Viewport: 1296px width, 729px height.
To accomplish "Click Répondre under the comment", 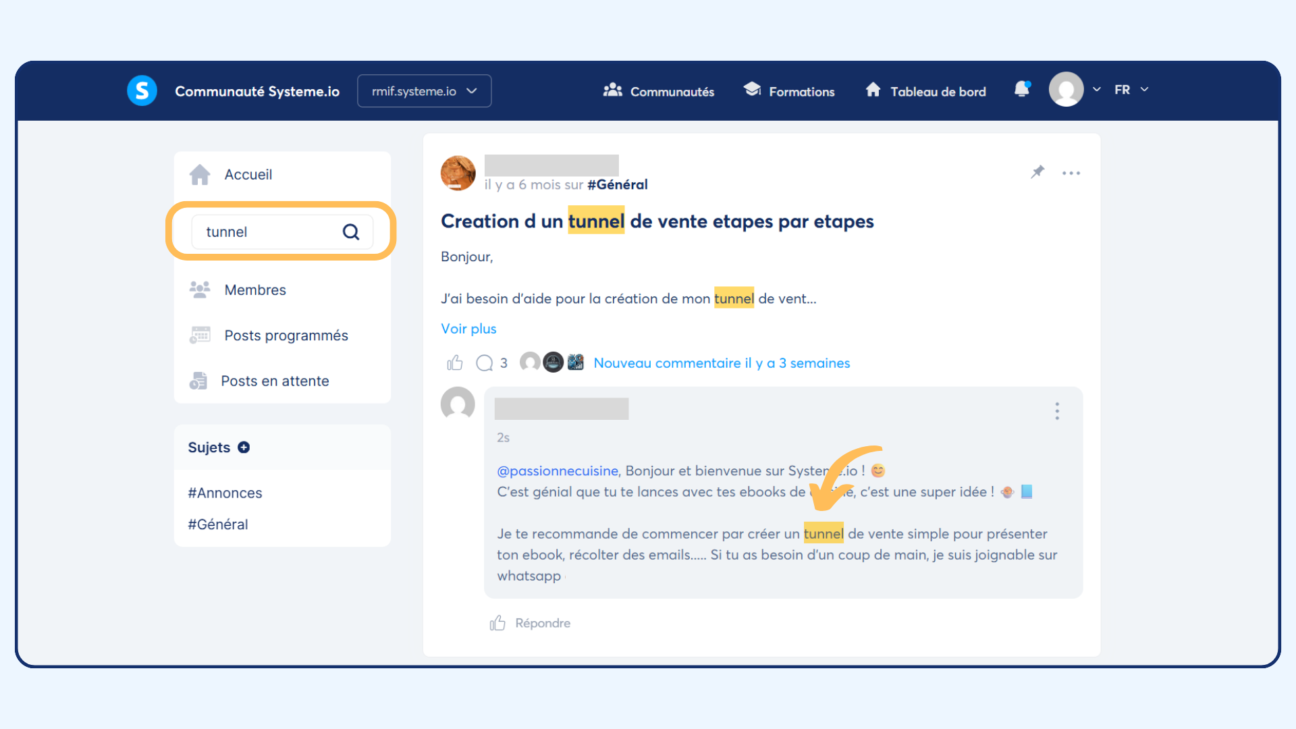I will 543,623.
